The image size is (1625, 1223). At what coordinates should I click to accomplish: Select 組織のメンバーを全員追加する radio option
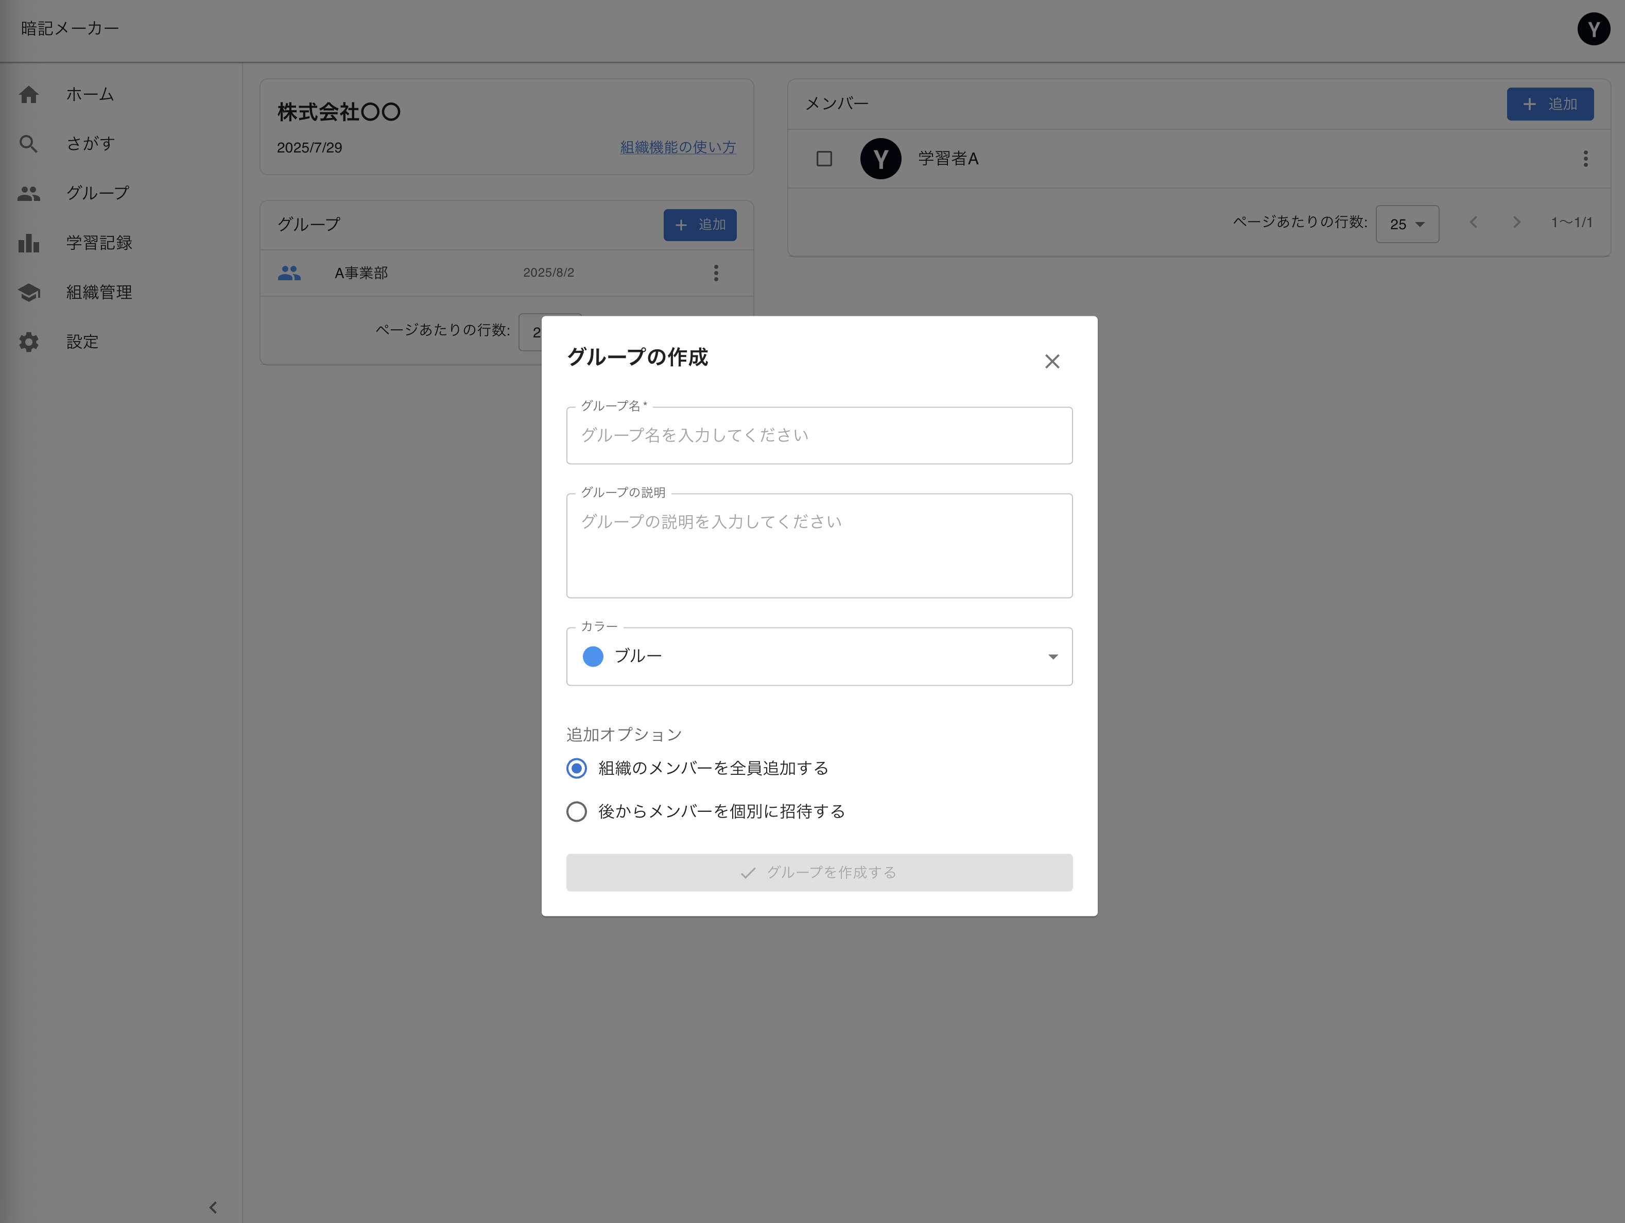[x=577, y=769]
